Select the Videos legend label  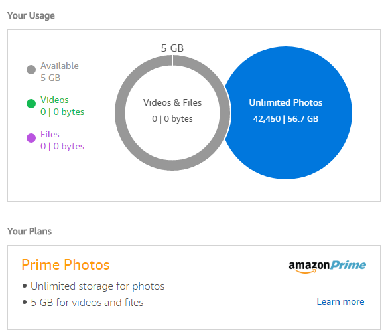click(54, 100)
